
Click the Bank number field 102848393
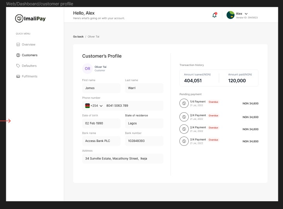point(144,141)
